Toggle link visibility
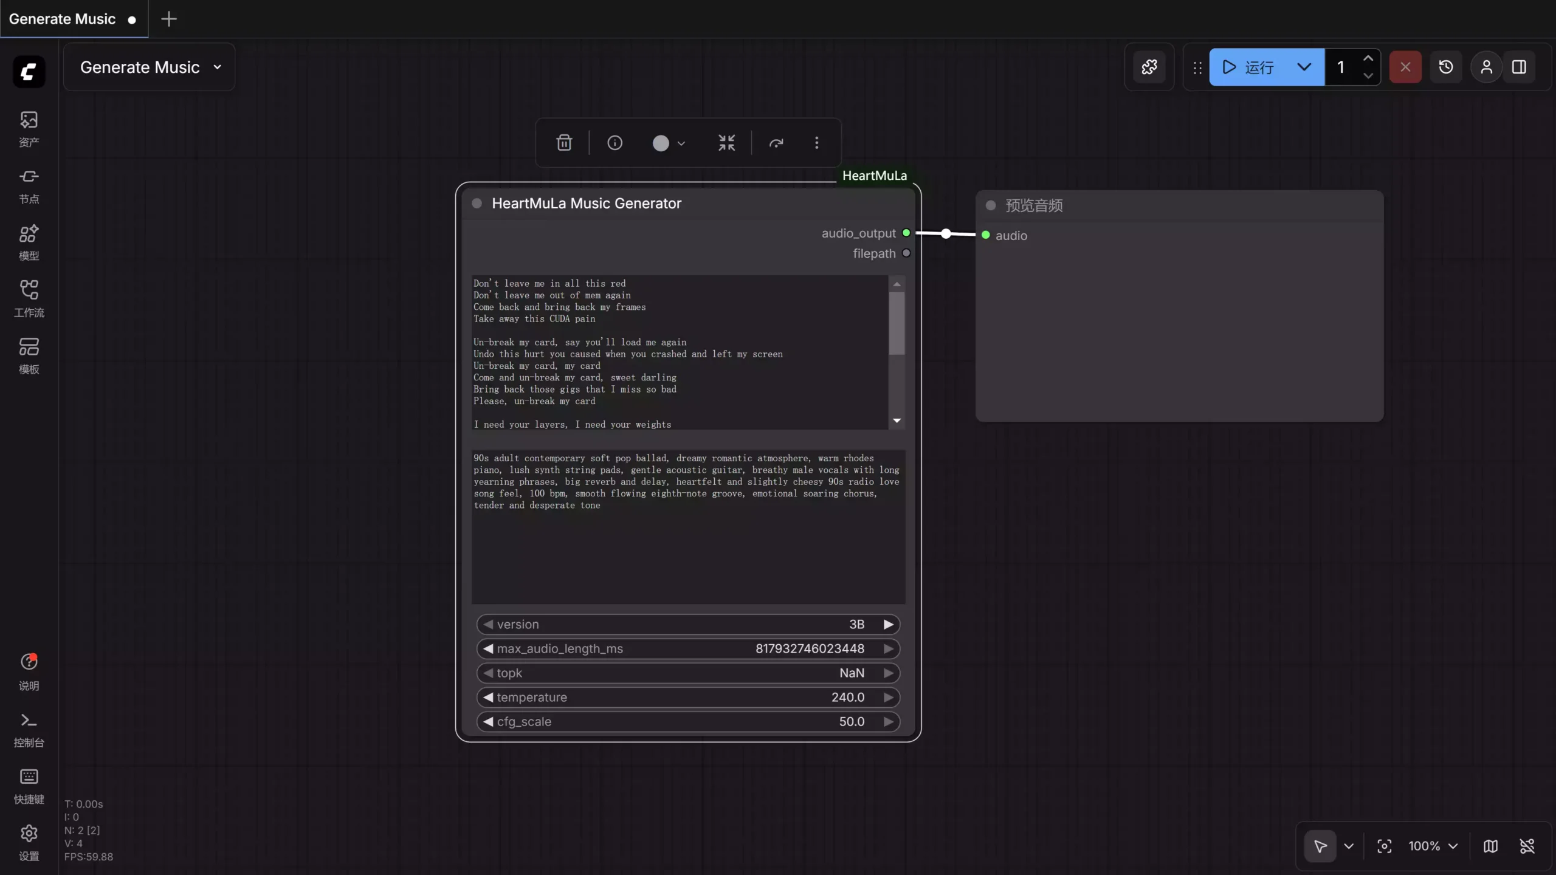 pos(1527,846)
